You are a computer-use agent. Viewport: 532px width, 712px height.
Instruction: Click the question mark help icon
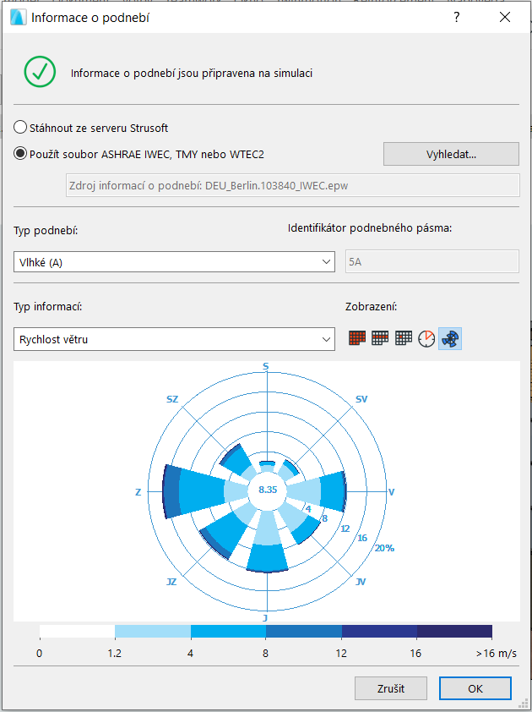457,17
